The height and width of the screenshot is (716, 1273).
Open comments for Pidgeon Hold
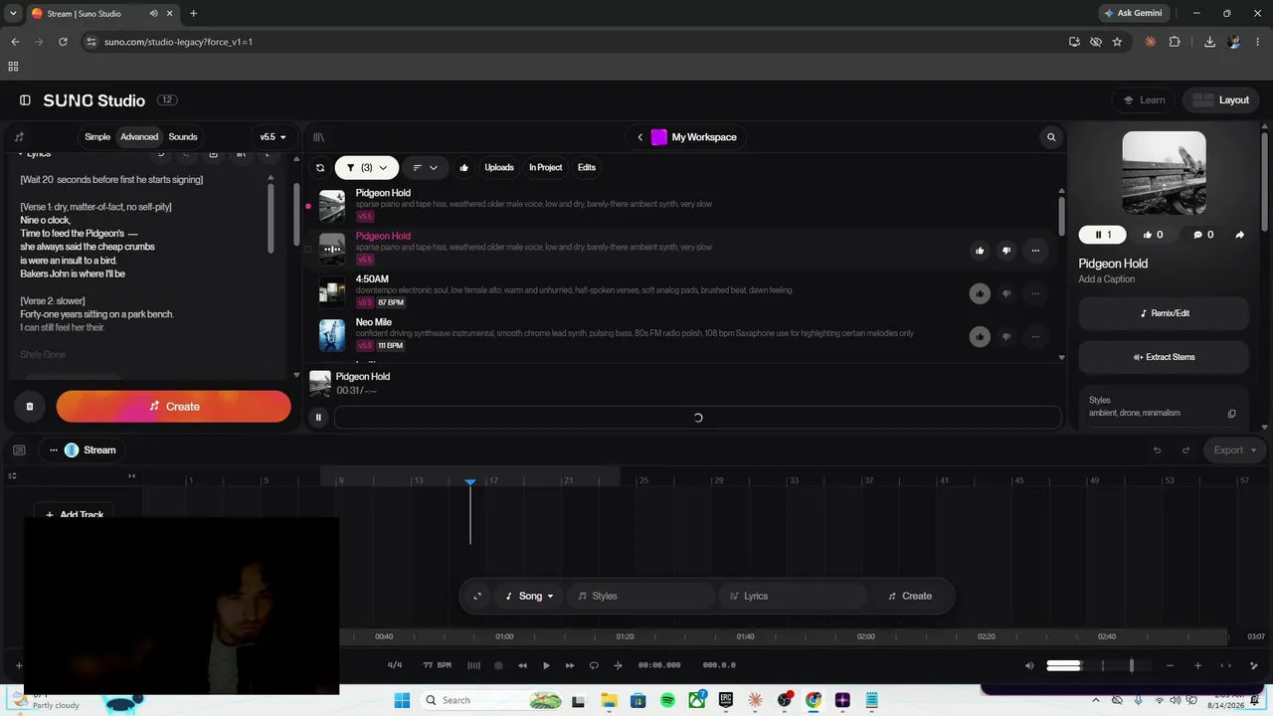point(1204,235)
